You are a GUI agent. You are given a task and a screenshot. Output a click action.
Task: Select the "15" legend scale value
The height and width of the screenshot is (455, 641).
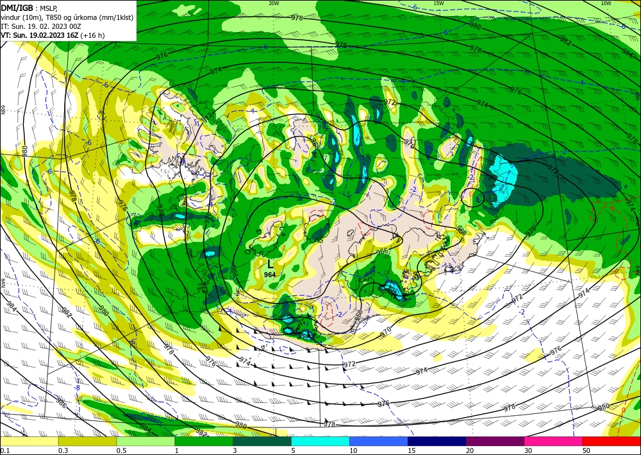[x=412, y=451]
